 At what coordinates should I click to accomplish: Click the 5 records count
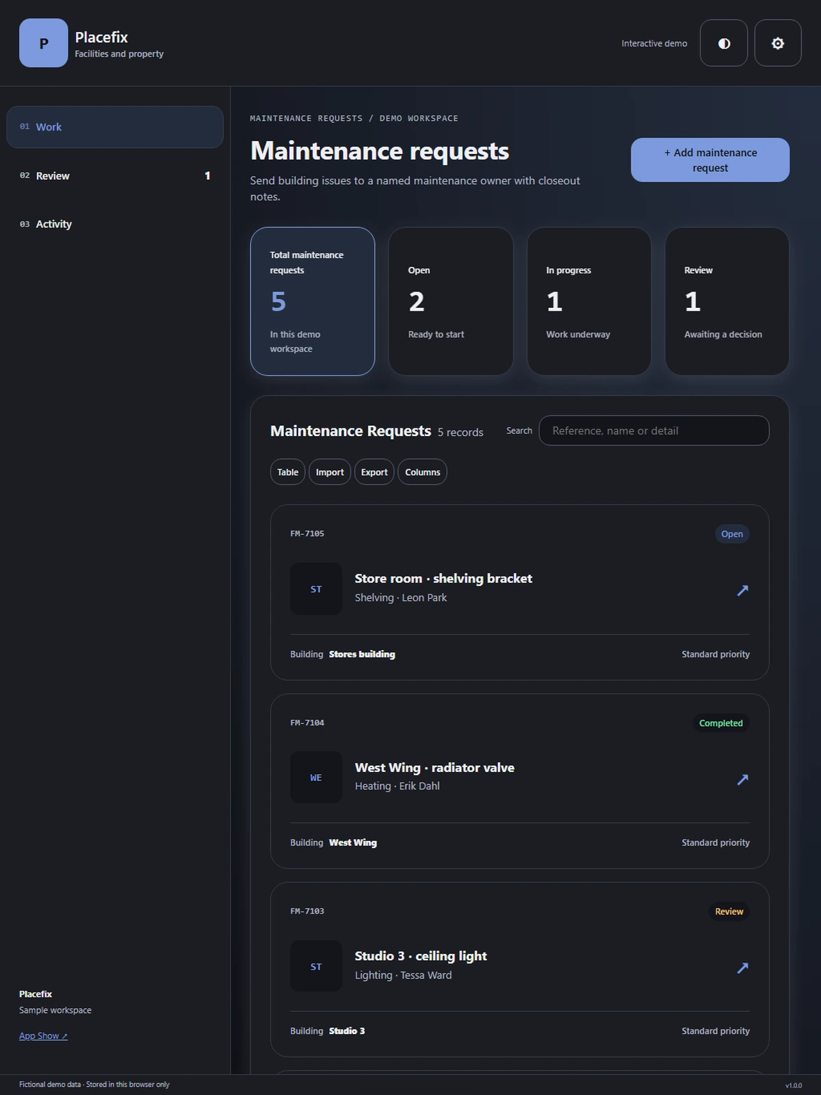click(460, 433)
